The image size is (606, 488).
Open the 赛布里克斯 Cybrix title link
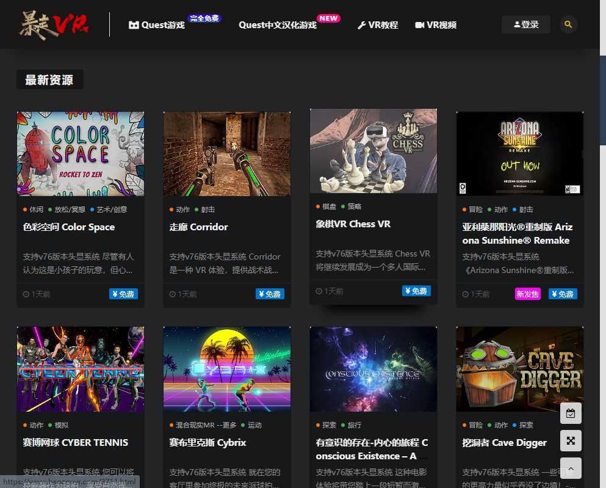207,442
